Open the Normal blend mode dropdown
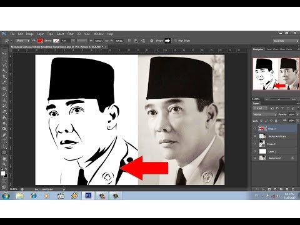 265,114
